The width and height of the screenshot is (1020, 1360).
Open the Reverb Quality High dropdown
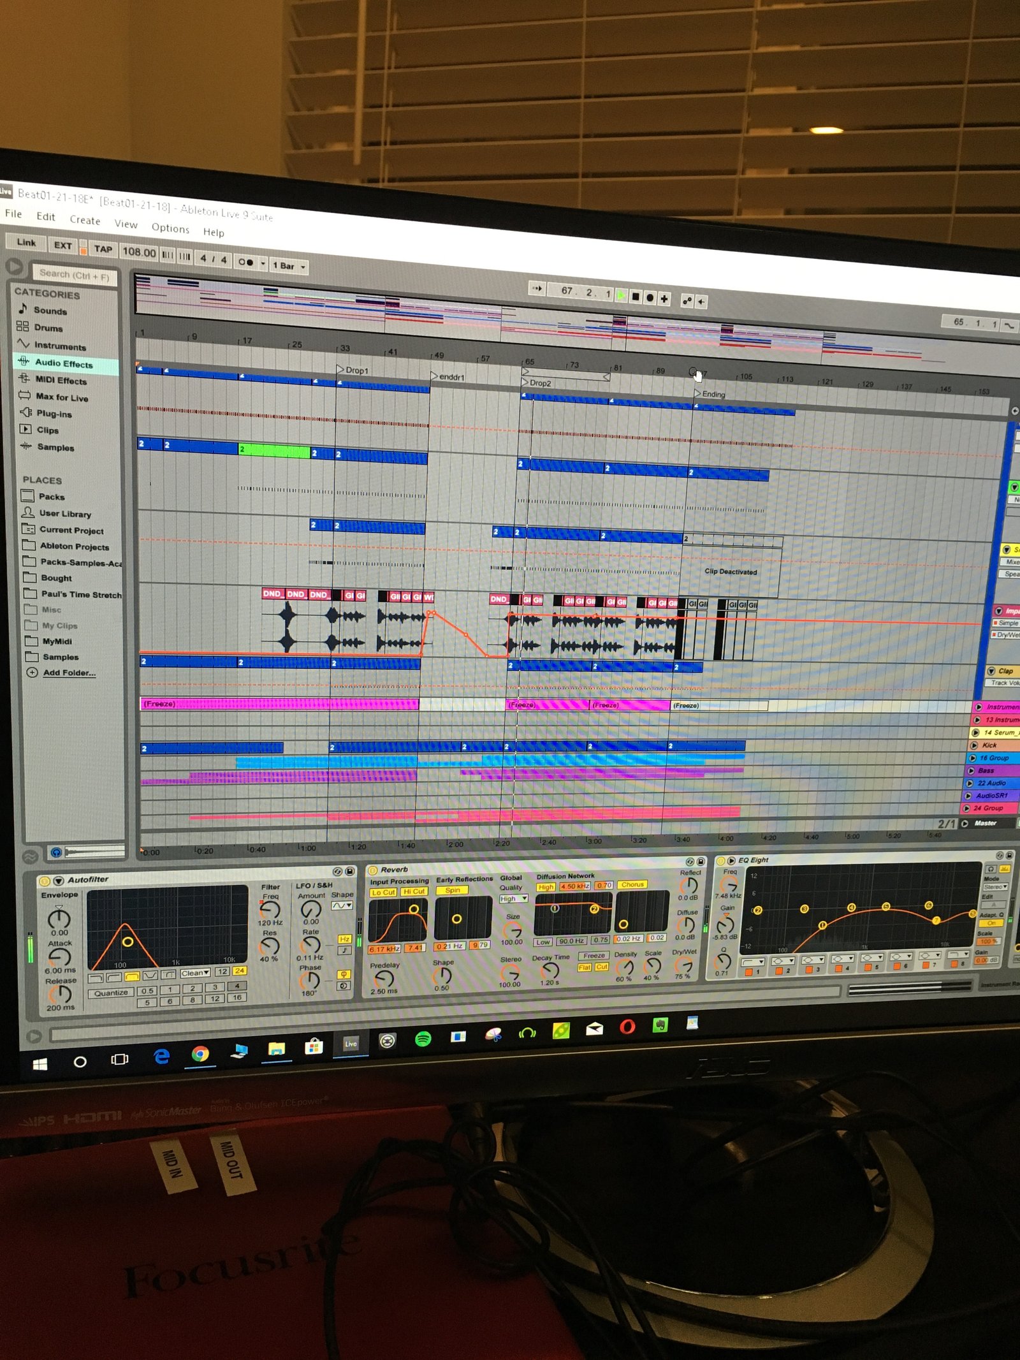513,898
